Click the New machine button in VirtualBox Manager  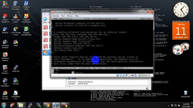(45, 20)
